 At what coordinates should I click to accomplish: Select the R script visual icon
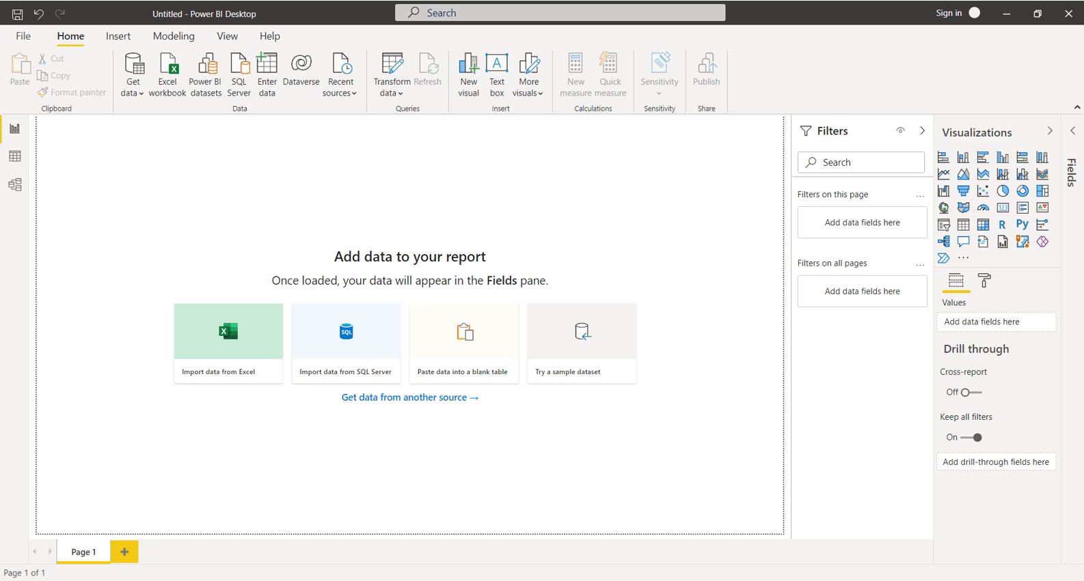click(x=1002, y=225)
